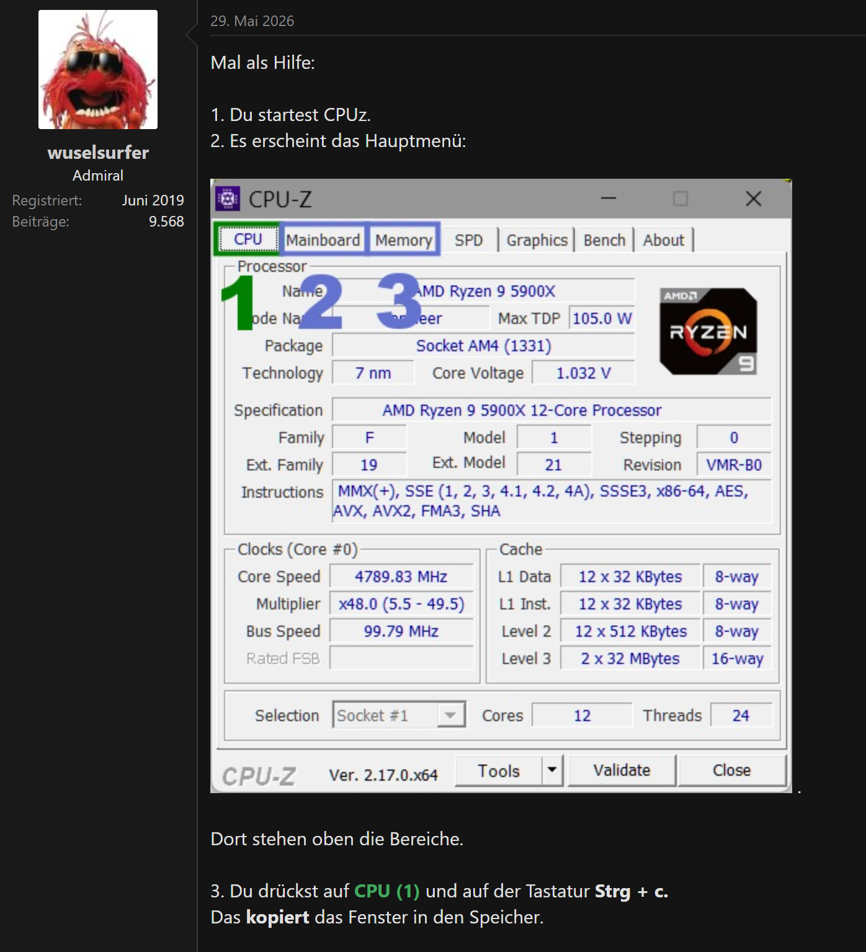The image size is (866, 952).
Task: Click the Tools button
Action: click(499, 771)
